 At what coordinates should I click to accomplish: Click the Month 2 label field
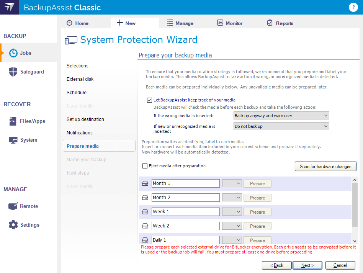pyautogui.click(x=186, y=198)
